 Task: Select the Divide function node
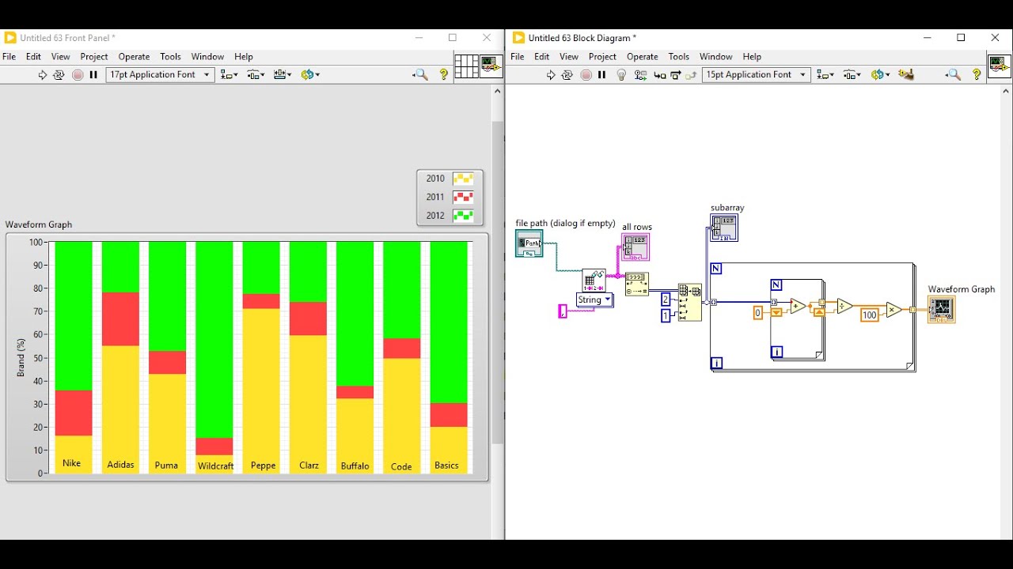[845, 306]
